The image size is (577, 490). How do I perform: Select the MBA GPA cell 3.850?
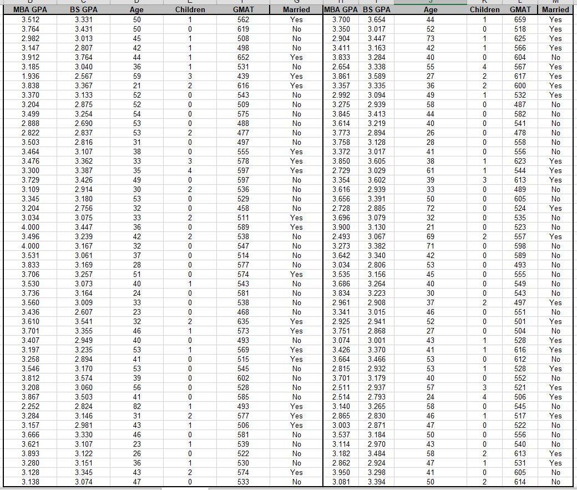(341, 161)
